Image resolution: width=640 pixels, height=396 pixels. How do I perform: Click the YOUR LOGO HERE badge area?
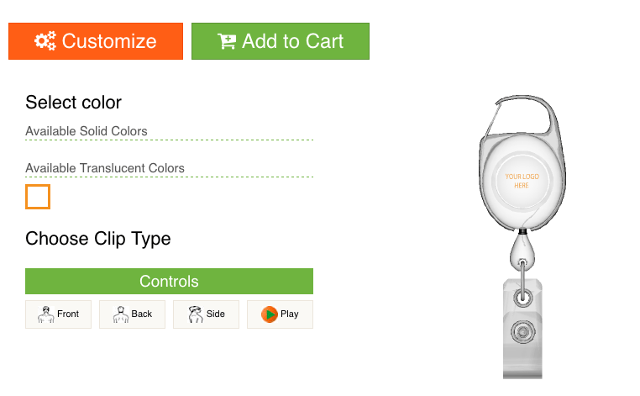[522, 181]
